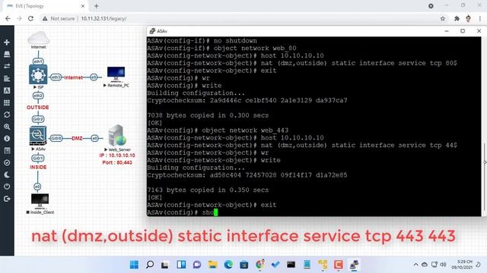
Task: Click the 'Port : 80,443' text label
Action: click(x=117, y=162)
